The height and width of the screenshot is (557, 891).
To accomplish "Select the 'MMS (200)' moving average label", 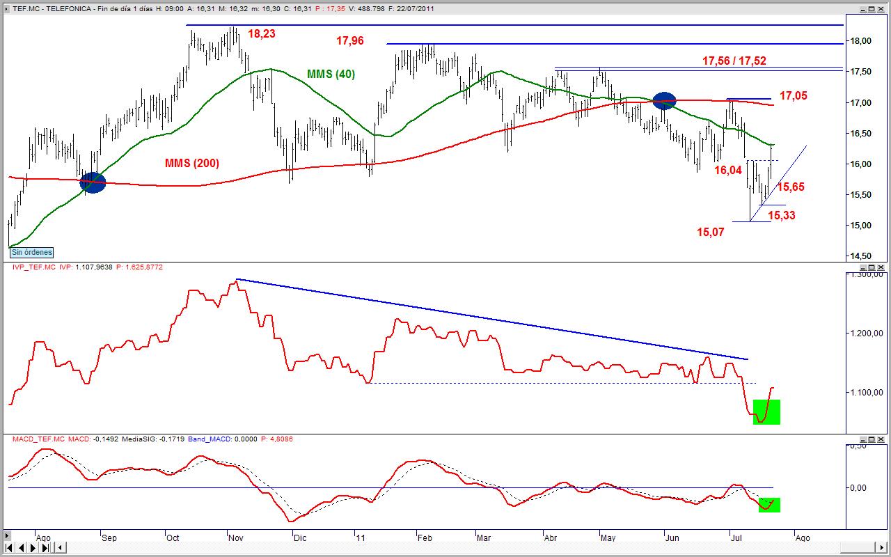I will [192, 163].
